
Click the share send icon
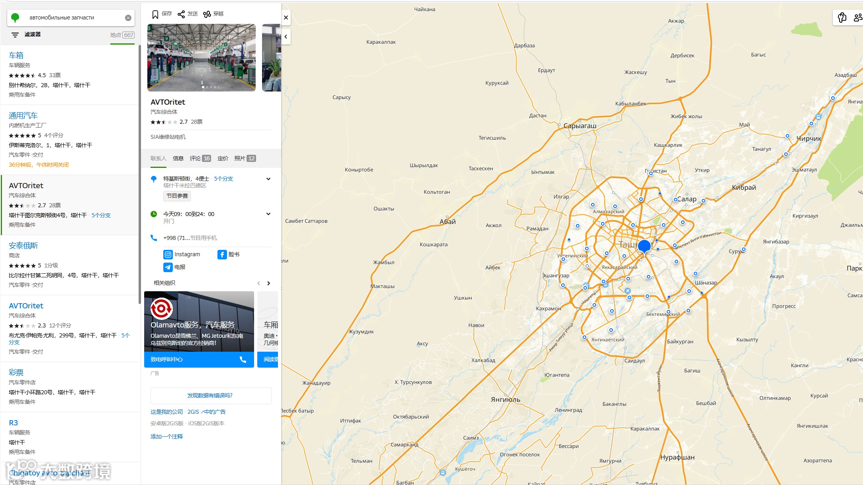[x=181, y=14]
